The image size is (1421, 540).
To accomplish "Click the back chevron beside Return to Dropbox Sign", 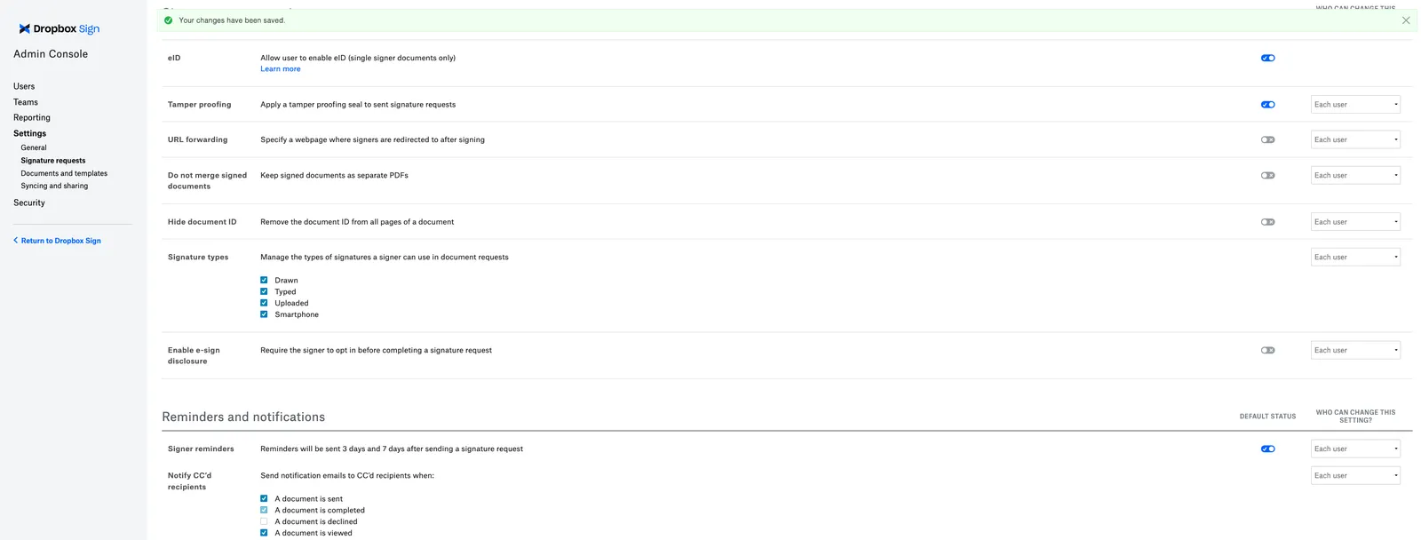I will [16, 241].
